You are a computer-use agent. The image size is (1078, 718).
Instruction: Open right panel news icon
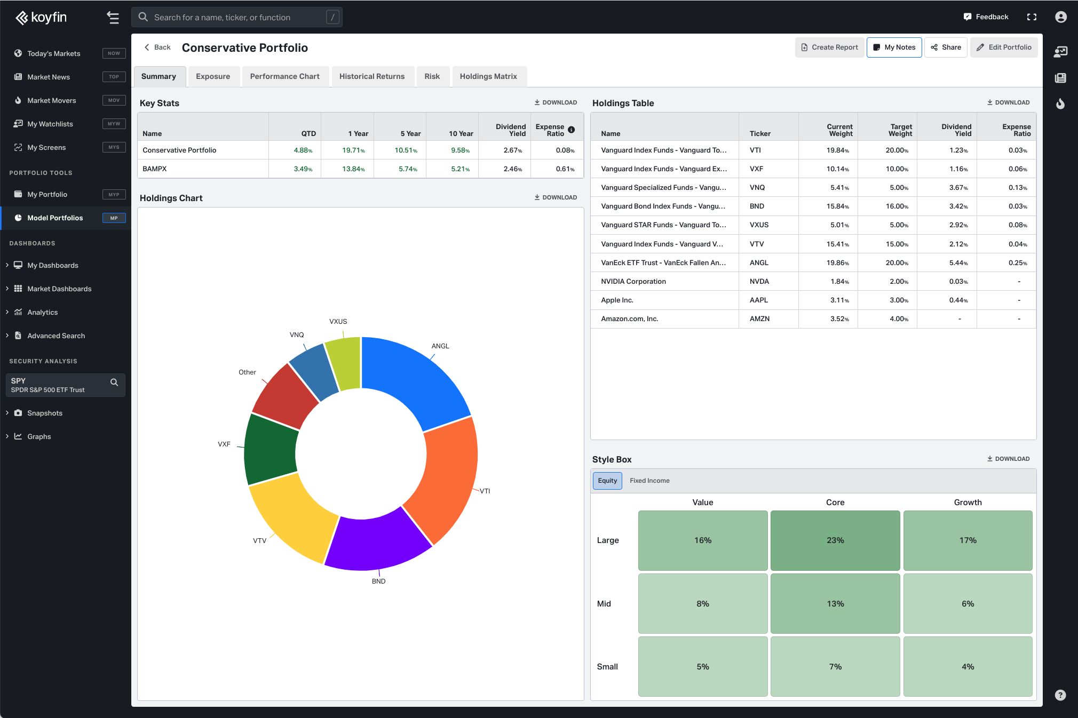coord(1060,78)
